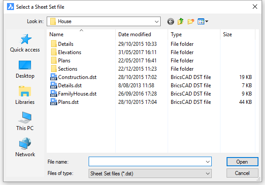Create a new folder
The width and height of the screenshot is (265, 185).
191,21
